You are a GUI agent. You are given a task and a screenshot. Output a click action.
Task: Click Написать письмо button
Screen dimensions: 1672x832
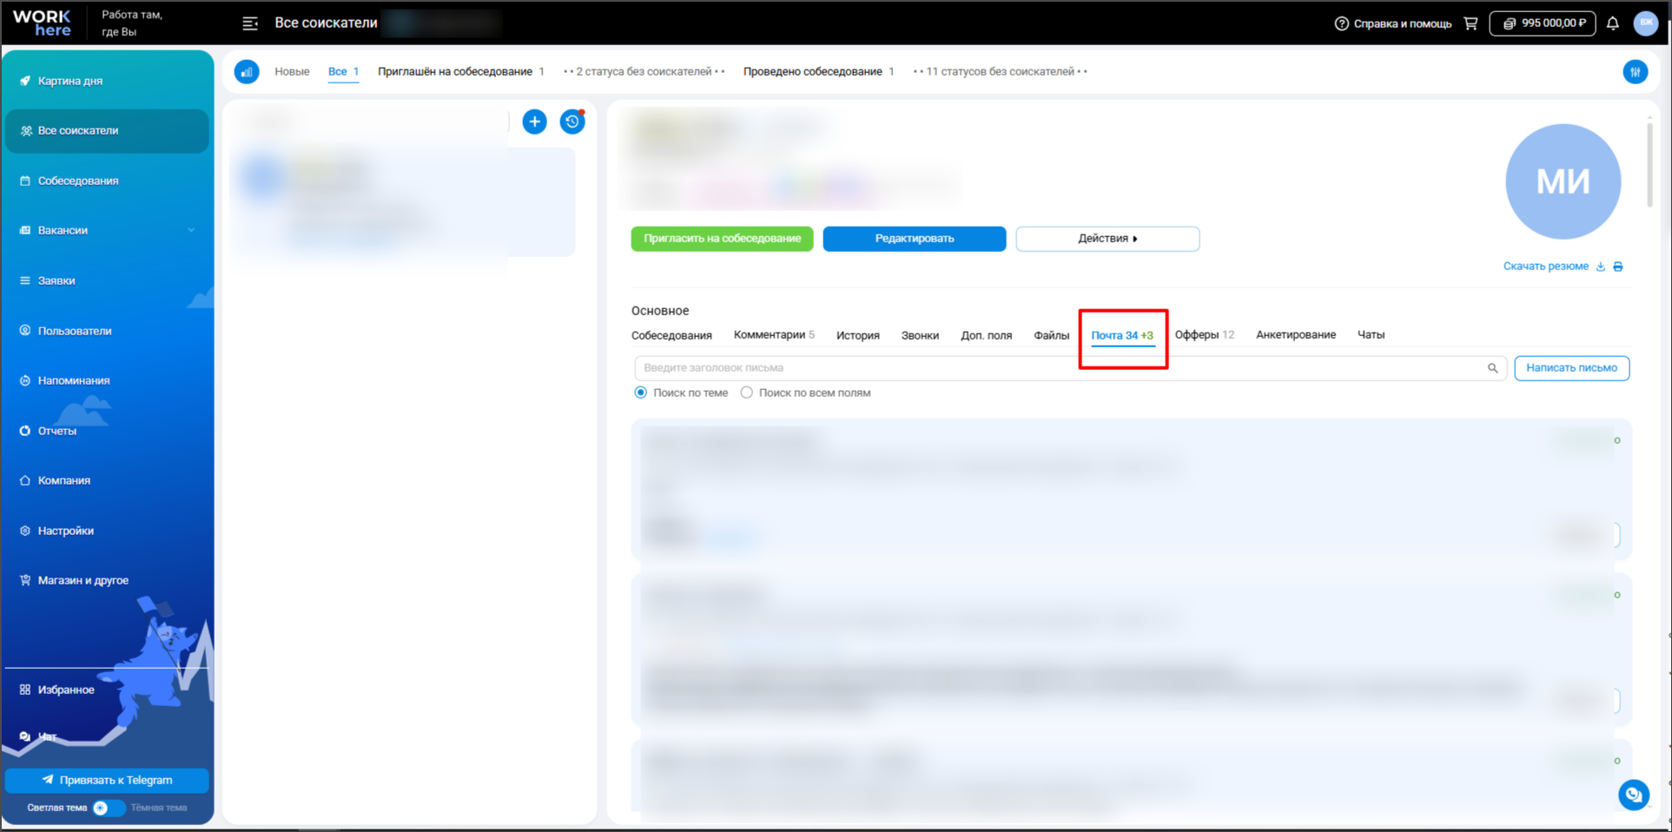pos(1572,368)
